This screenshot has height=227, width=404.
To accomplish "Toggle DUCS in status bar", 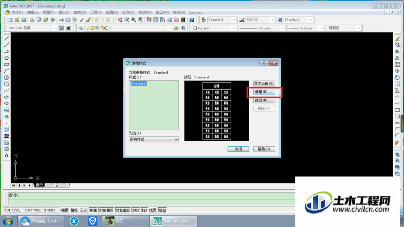I will (x=136, y=210).
